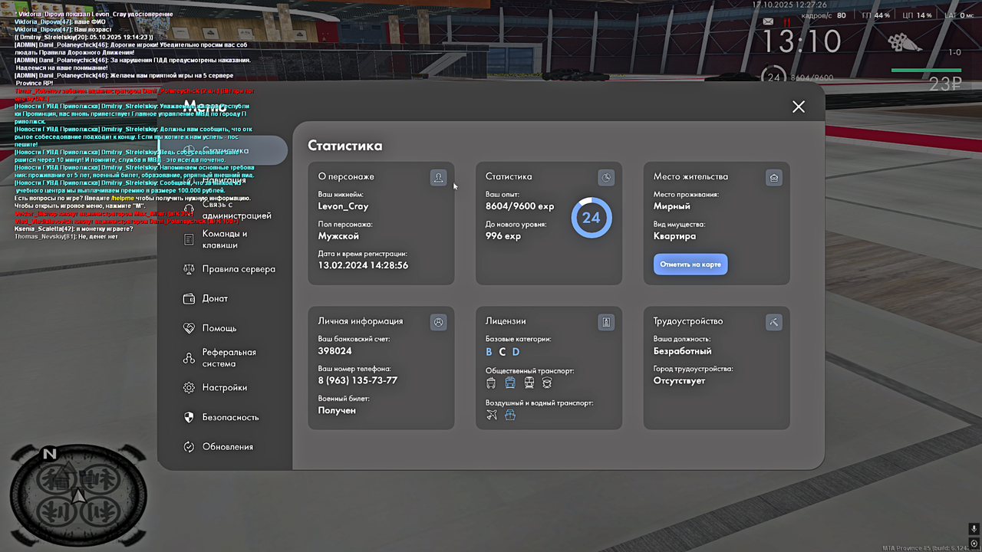Open the highlighted Статистика sidebar section
This screenshot has height=552, width=982.
[223, 150]
